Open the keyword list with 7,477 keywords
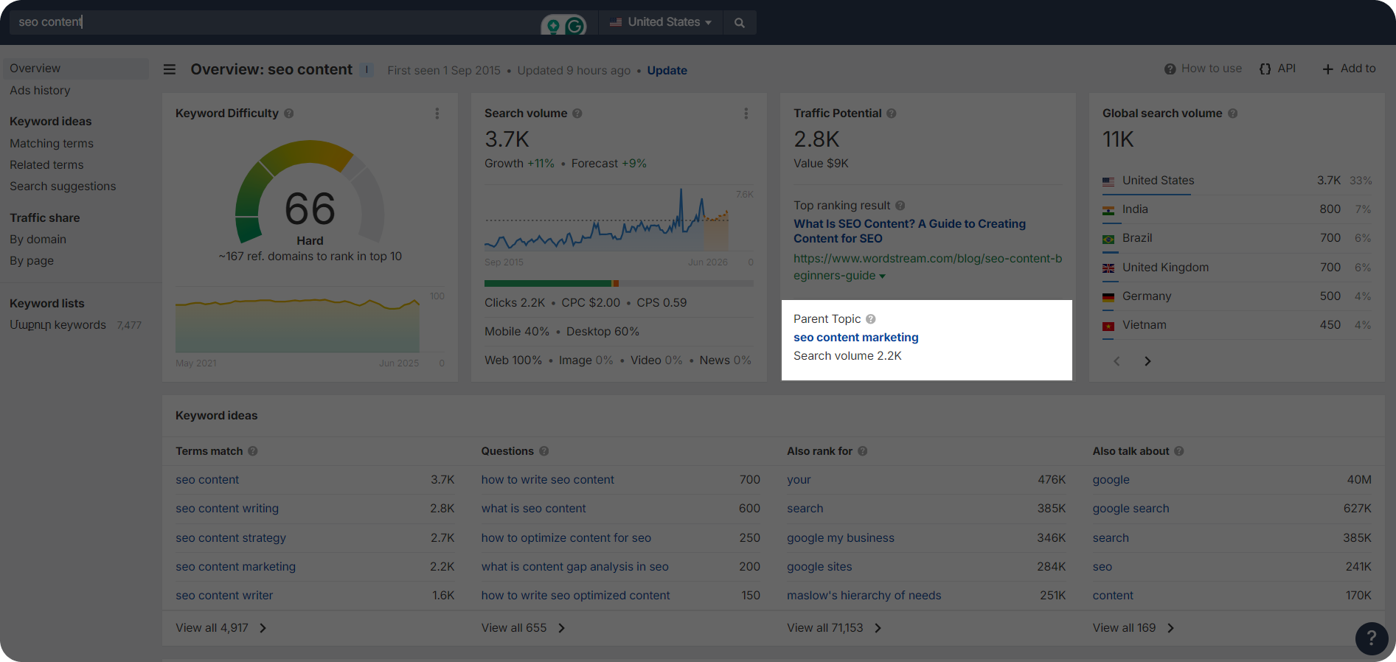Screen dimensions: 1396x662 [x=75, y=325]
